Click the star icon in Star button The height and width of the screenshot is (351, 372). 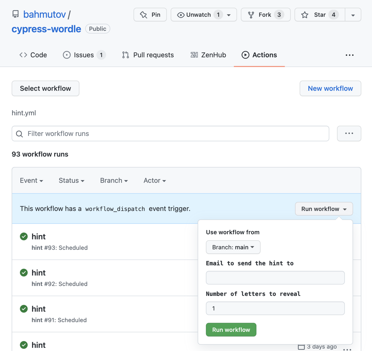[x=305, y=15]
